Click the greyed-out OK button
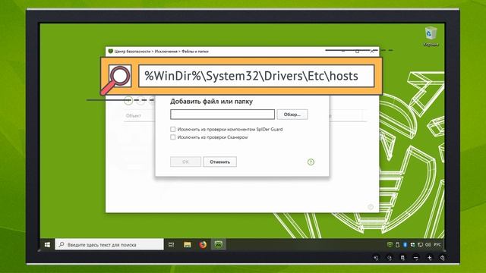 coord(185,162)
